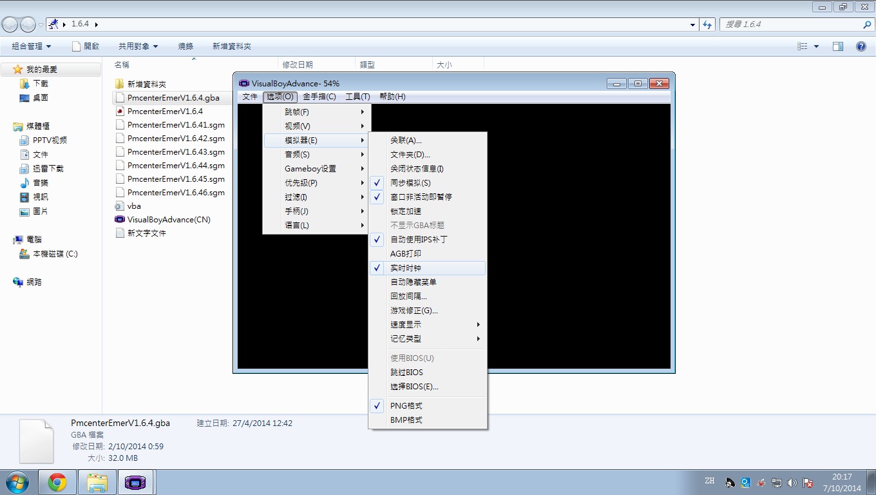Toggle 跳过BIOS option
This screenshot has width=876, height=495.
(428, 372)
